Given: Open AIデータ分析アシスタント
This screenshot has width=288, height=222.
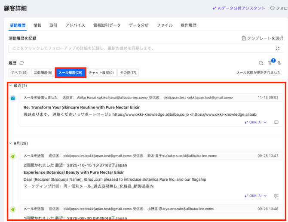Looking at the screenshot, I should point(239,8).
